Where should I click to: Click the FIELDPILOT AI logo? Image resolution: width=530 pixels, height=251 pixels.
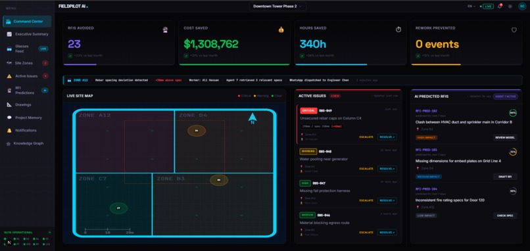[x=73, y=6]
